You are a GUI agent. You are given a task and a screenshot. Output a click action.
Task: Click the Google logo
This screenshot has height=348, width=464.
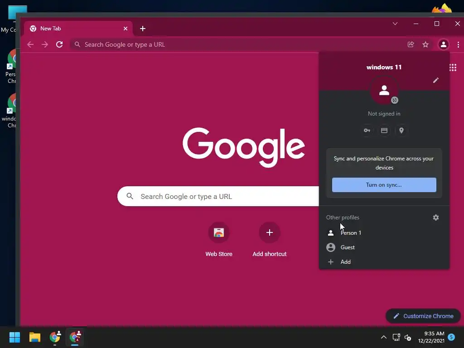click(243, 147)
